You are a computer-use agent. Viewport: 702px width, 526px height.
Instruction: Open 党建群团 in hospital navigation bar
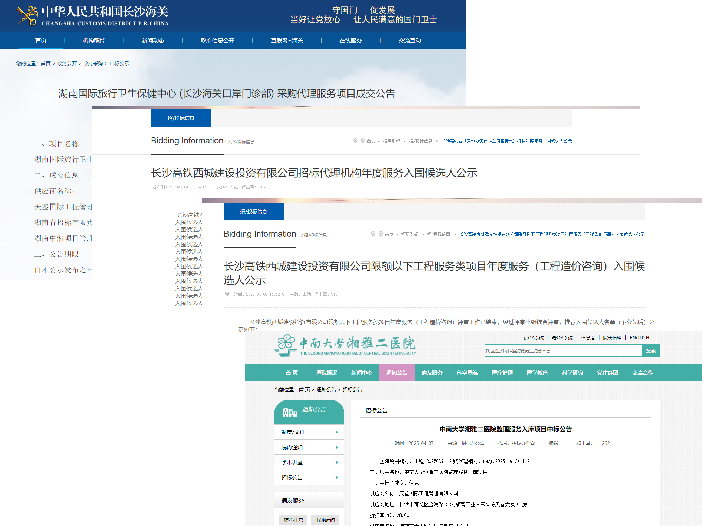click(x=608, y=372)
